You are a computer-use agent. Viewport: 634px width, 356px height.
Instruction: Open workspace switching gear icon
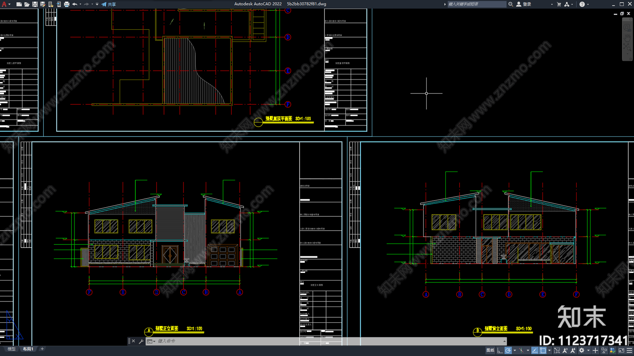tap(582, 350)
